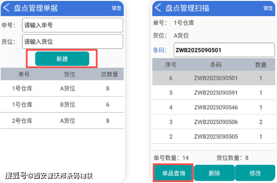This screenshot has height=183, width=277.
Task: Select scan row 5 ZWB2025090591
Action: pos(214,93)
